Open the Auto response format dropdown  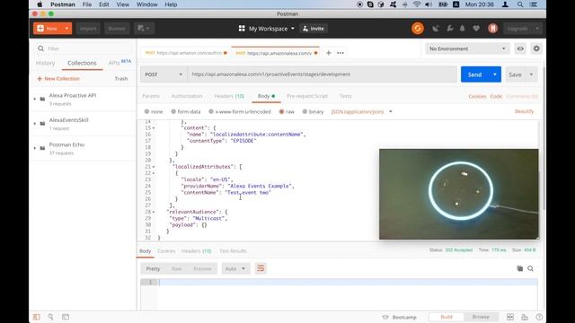click(234, 269)
